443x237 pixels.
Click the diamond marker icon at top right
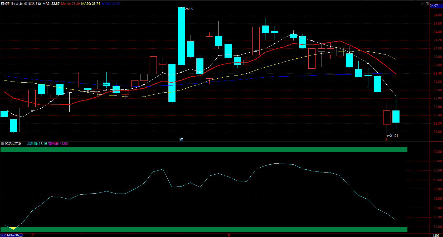tap(422, 4)
